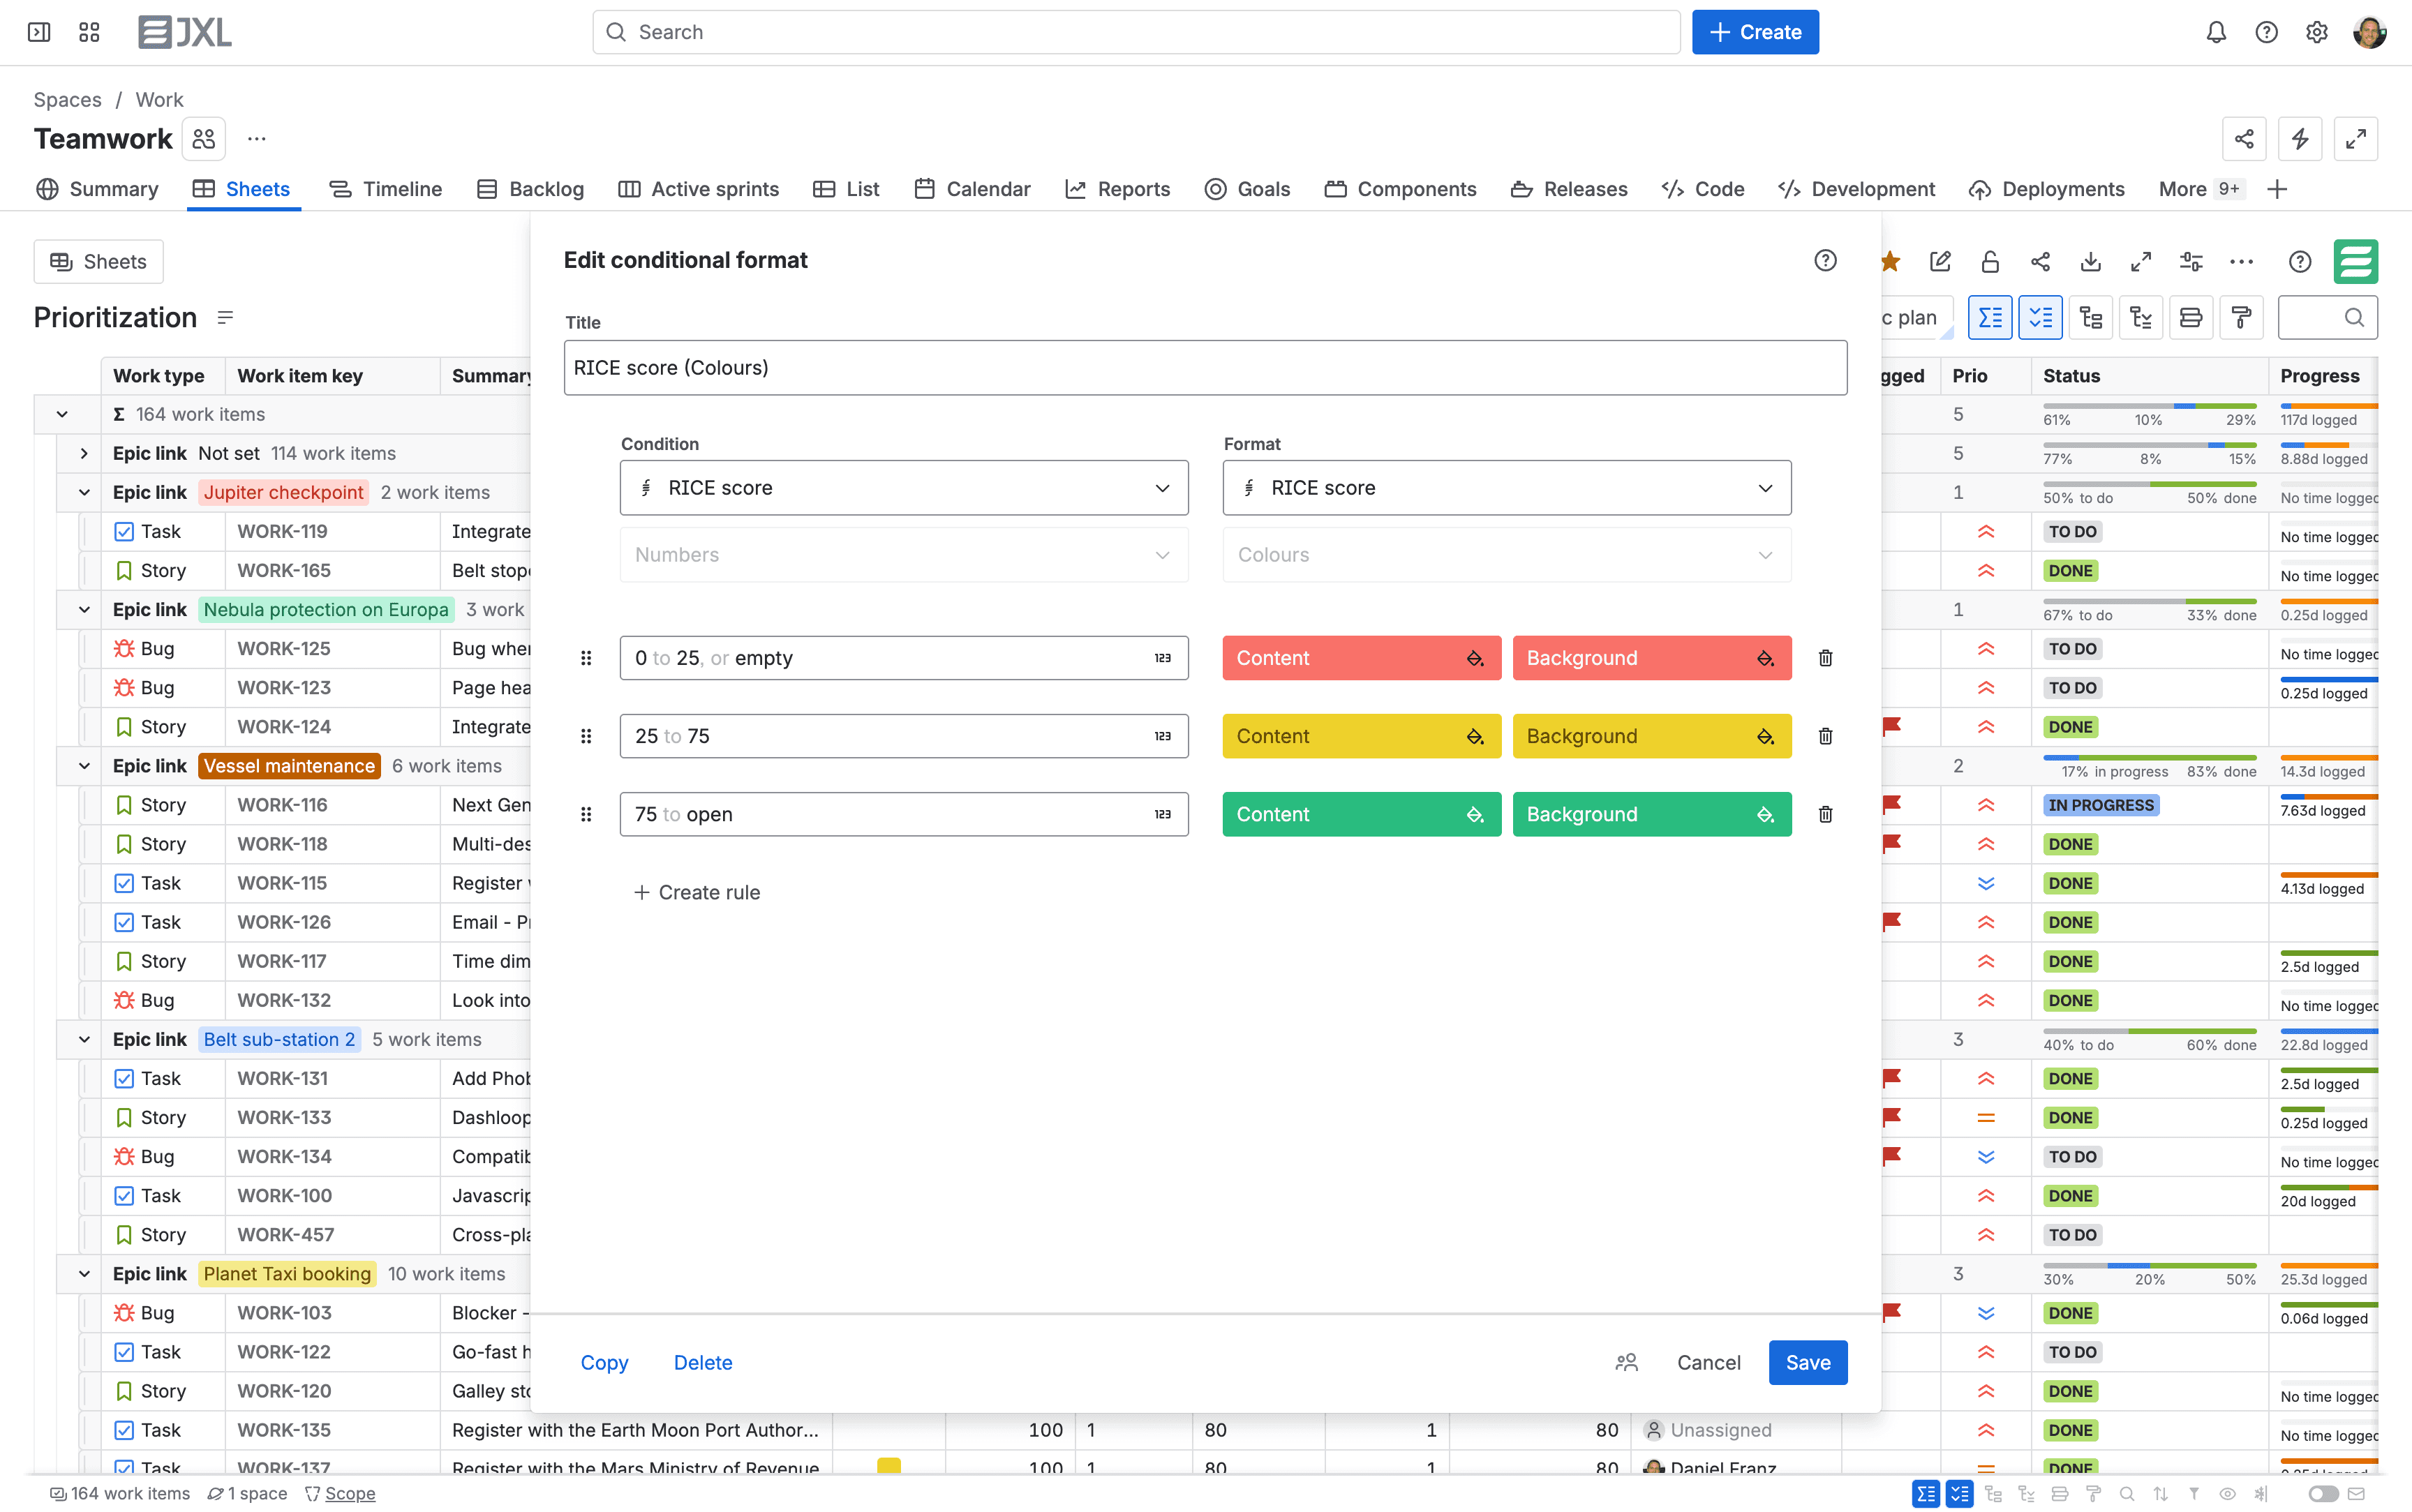Screen dimensions: 2412x1512
Task: Open the green Background color swatch
Action: [x=1652, y=814]
